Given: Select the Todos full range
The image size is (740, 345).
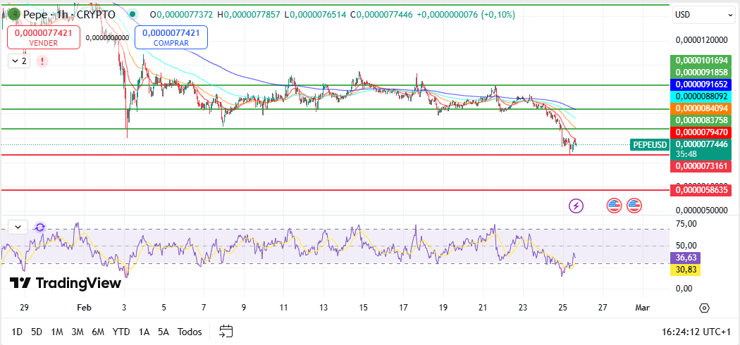Looking at the screenshot, I should (190, 332).
